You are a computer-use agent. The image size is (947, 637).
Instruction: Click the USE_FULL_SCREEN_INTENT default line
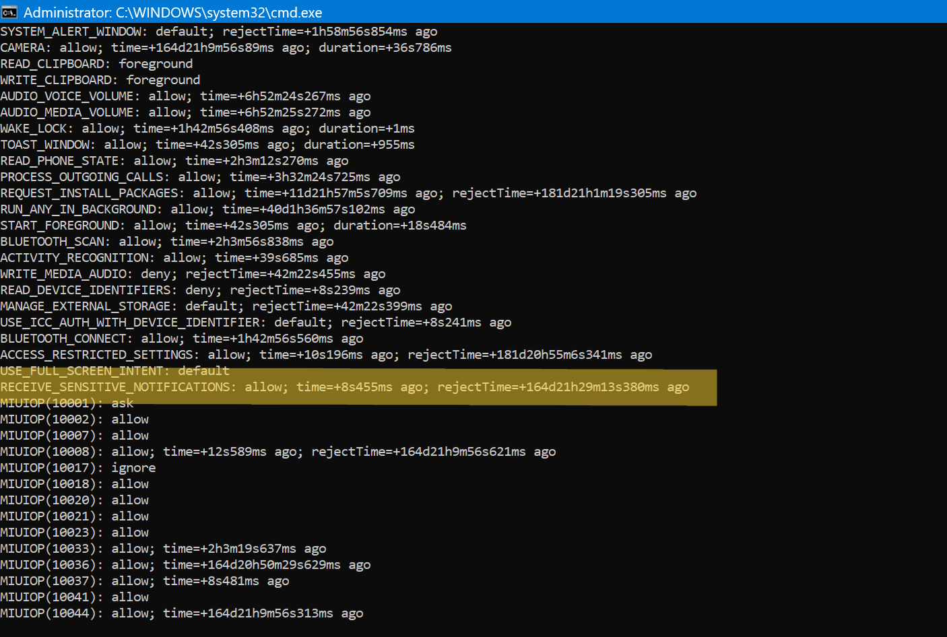point(115,371)
